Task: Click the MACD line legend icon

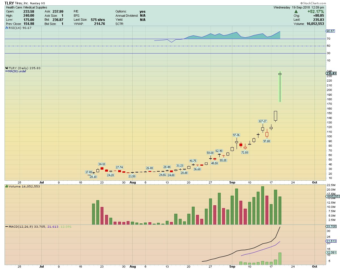Action: (x=6, y=227)
